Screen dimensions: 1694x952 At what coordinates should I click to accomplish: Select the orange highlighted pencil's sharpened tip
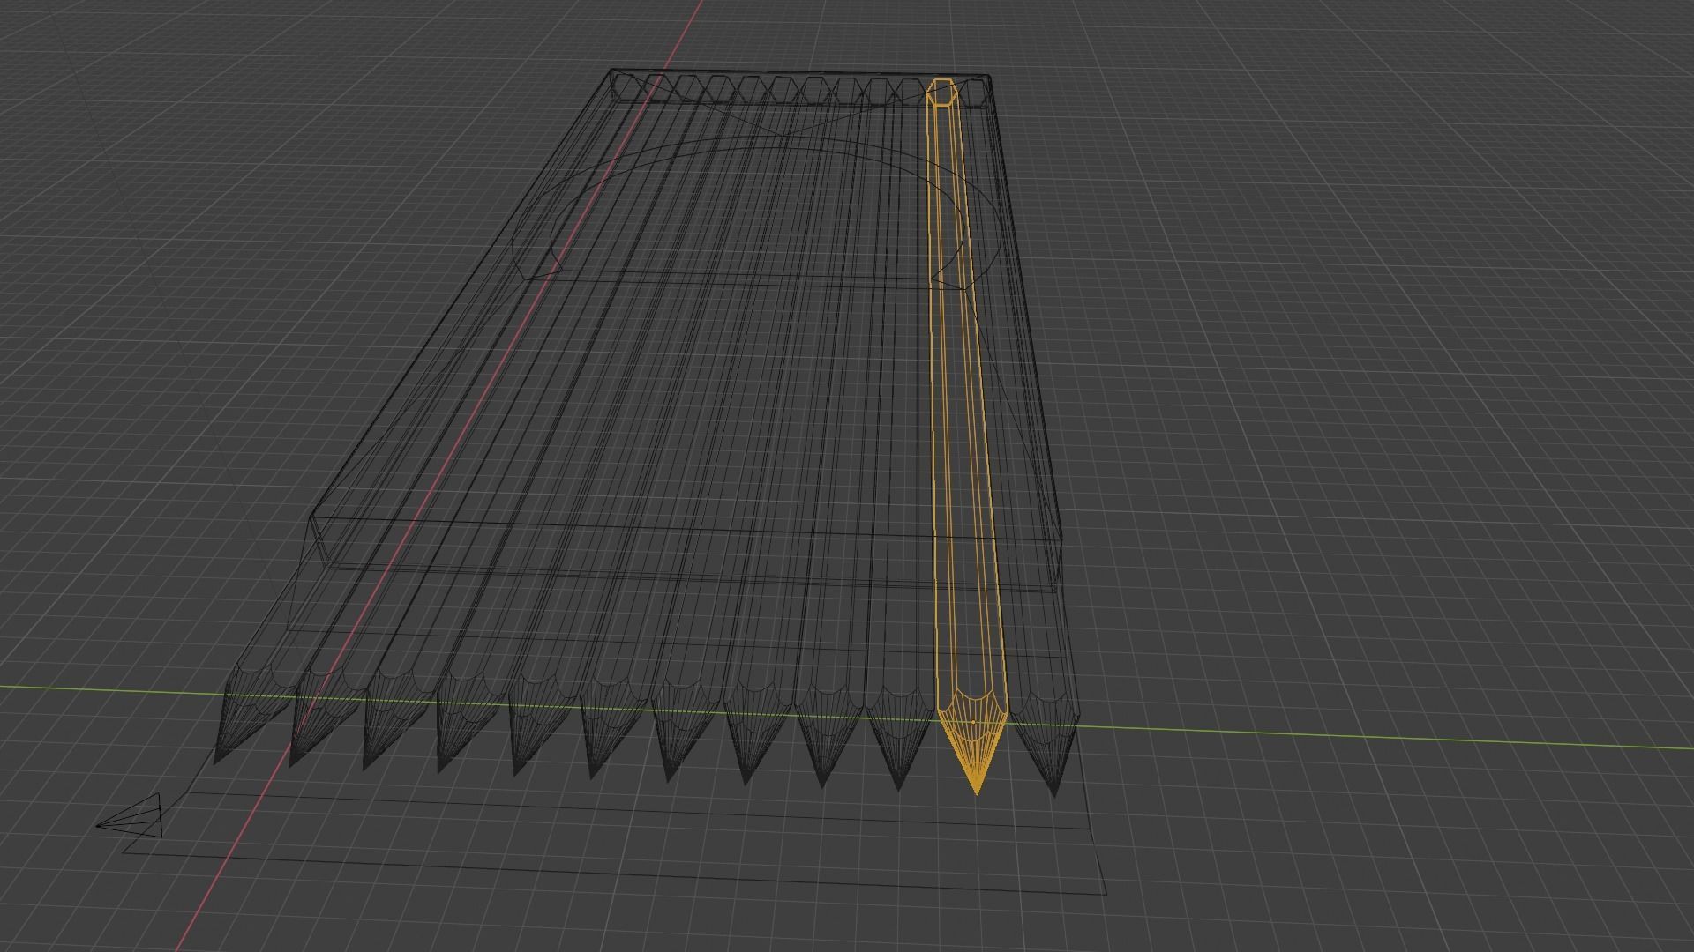(x=973, y=741)
